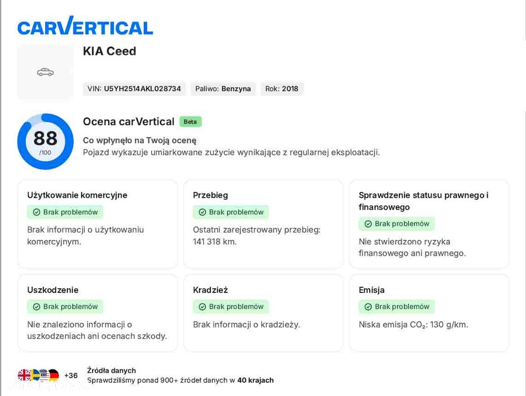Click the carVertical logo

pos(85,27)
